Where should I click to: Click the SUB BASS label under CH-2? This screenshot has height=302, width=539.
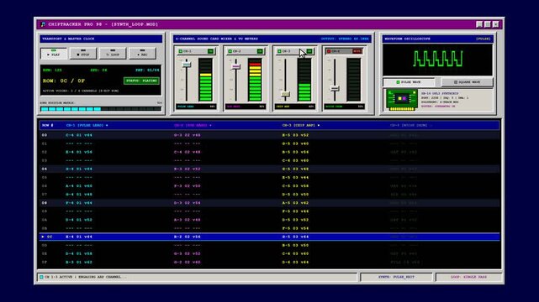234,107
